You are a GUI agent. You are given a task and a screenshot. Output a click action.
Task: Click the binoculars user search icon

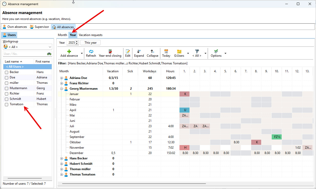(x=49, y=54)
